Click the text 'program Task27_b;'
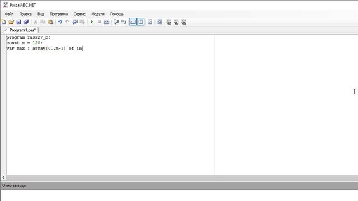Screen dimensions: 358x201 click(29, 37)
